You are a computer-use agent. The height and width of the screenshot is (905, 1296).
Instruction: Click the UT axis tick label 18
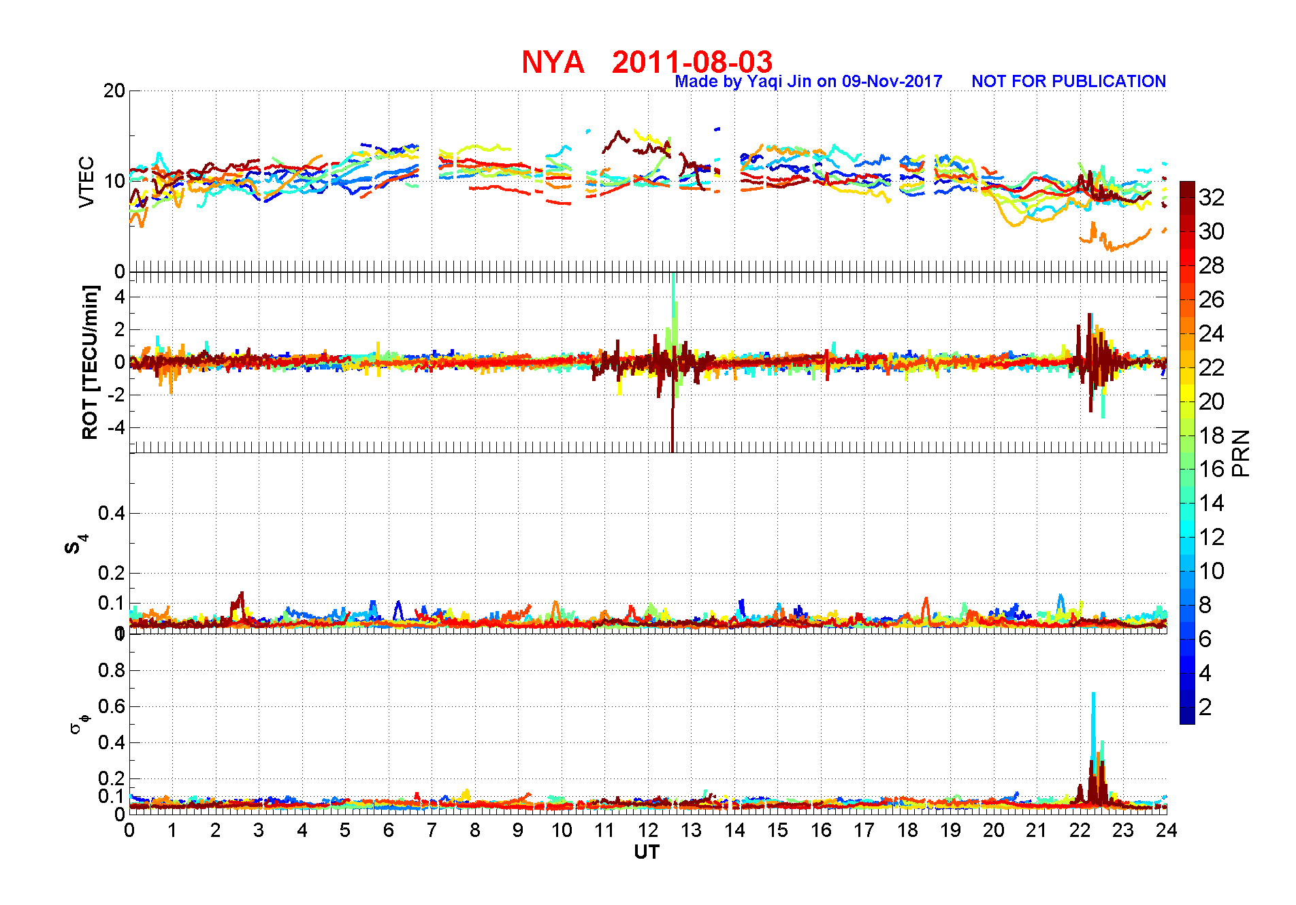[907, 830]
